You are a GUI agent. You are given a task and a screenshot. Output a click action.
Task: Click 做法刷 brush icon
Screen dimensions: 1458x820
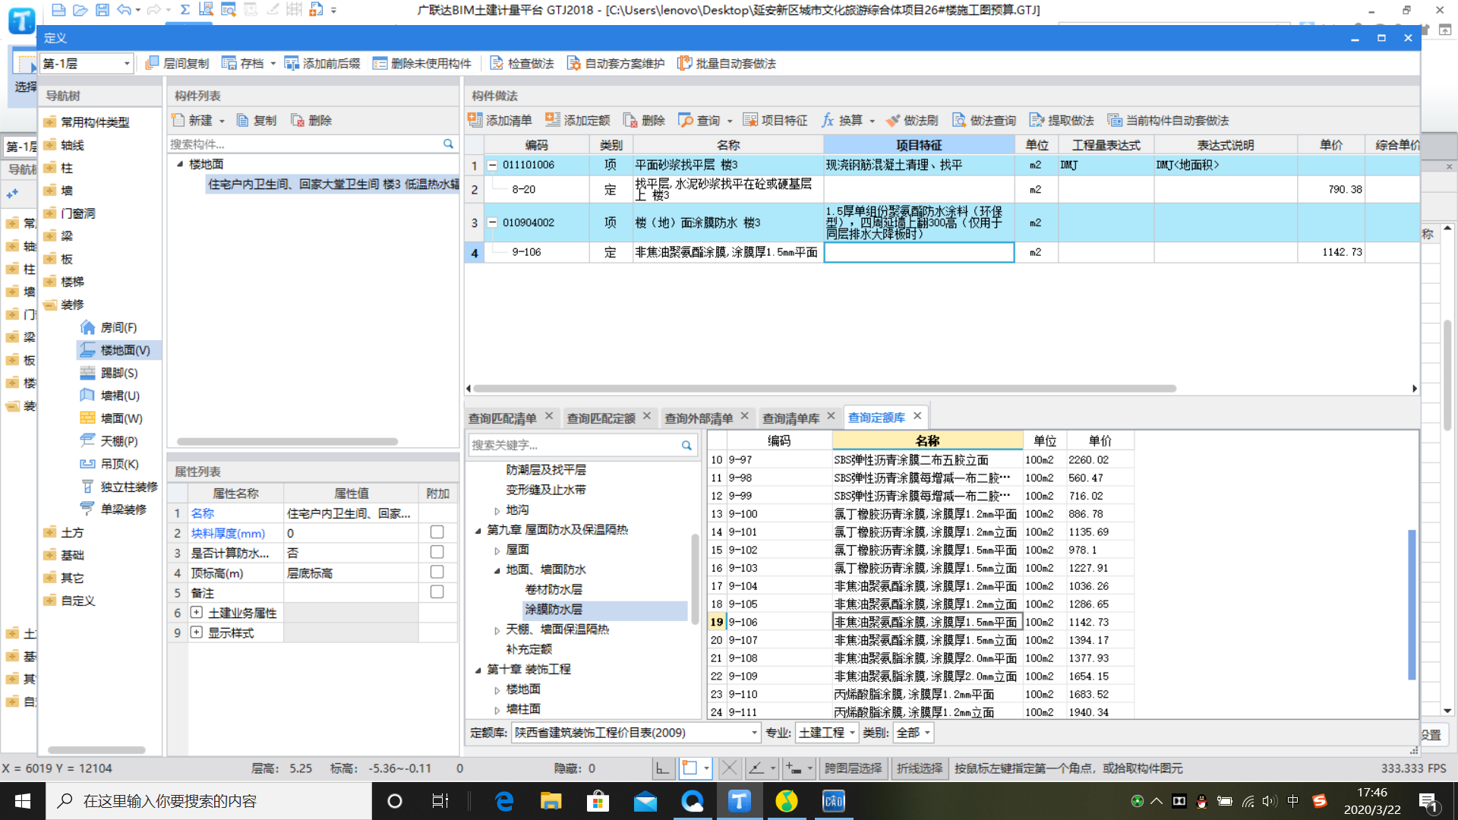892,120
